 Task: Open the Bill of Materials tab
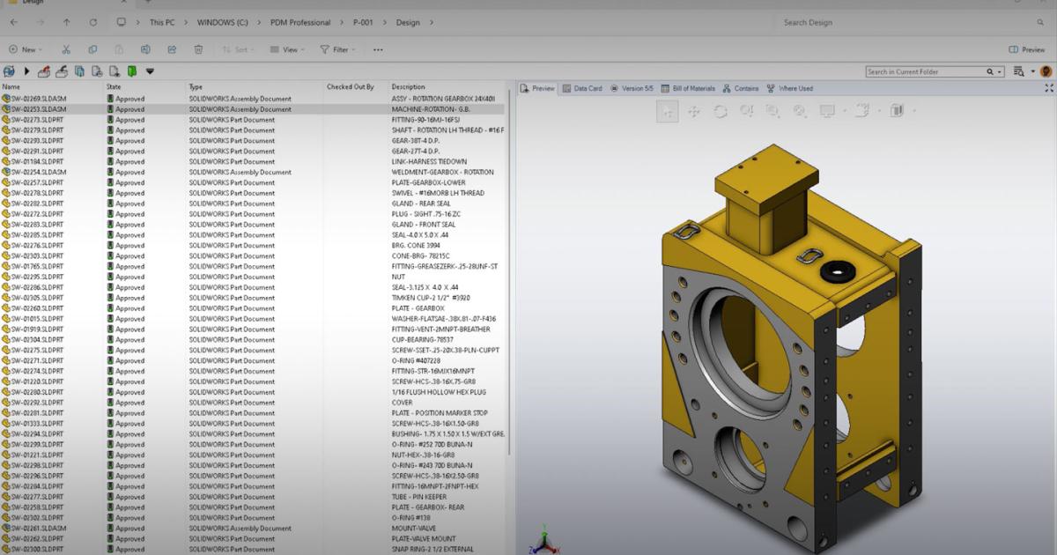click(688, 88)
